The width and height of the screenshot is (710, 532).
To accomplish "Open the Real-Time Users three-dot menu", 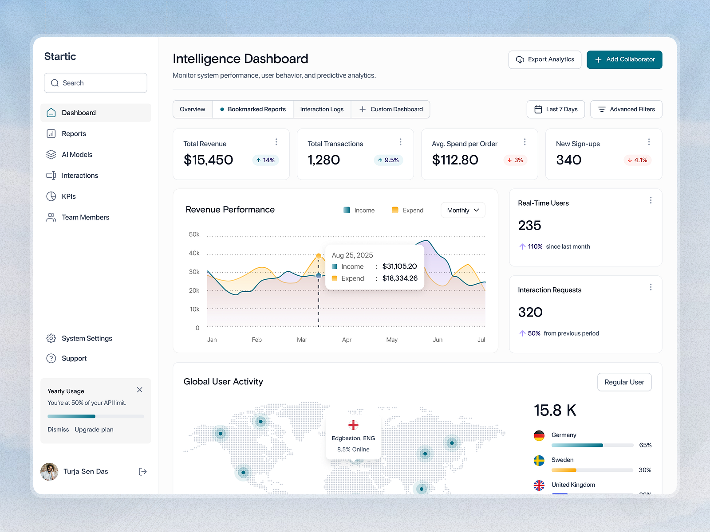I will 651,200.
